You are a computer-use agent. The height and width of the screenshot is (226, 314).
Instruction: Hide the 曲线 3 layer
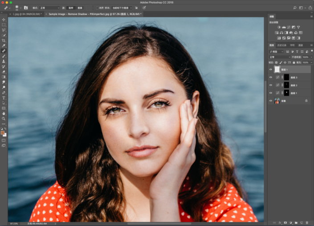271,78
